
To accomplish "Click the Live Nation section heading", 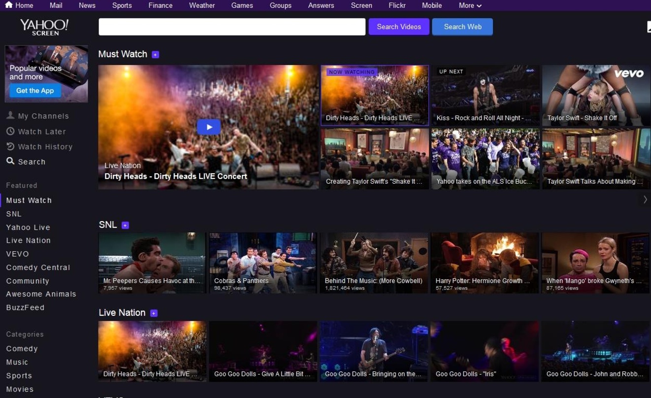I will [122, 313].
